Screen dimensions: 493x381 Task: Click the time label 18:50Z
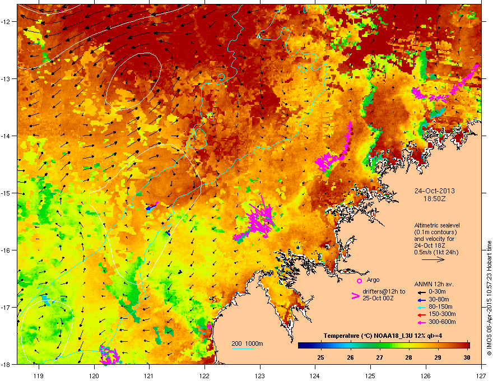(435, 199)
